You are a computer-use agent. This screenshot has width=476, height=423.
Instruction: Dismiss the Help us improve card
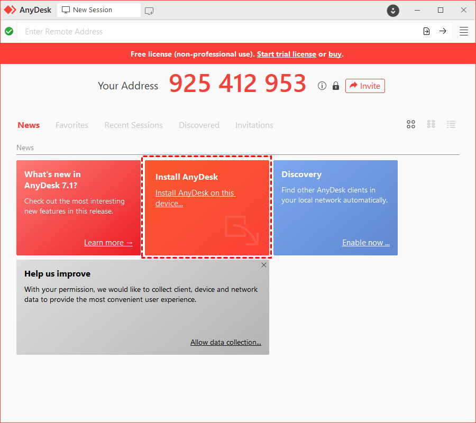click(x=264, y=265)
